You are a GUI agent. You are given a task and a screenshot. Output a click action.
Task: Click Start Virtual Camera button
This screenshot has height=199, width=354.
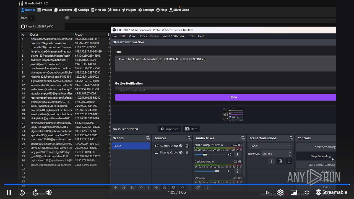(316, 164)
